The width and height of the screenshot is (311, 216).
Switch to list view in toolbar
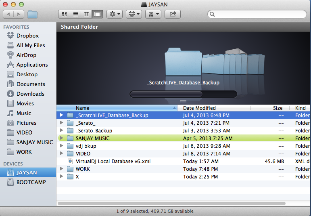point(75,14)
